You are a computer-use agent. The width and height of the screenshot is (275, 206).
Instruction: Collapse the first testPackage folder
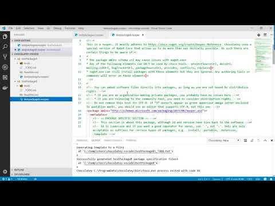click(x=41, y=59)
